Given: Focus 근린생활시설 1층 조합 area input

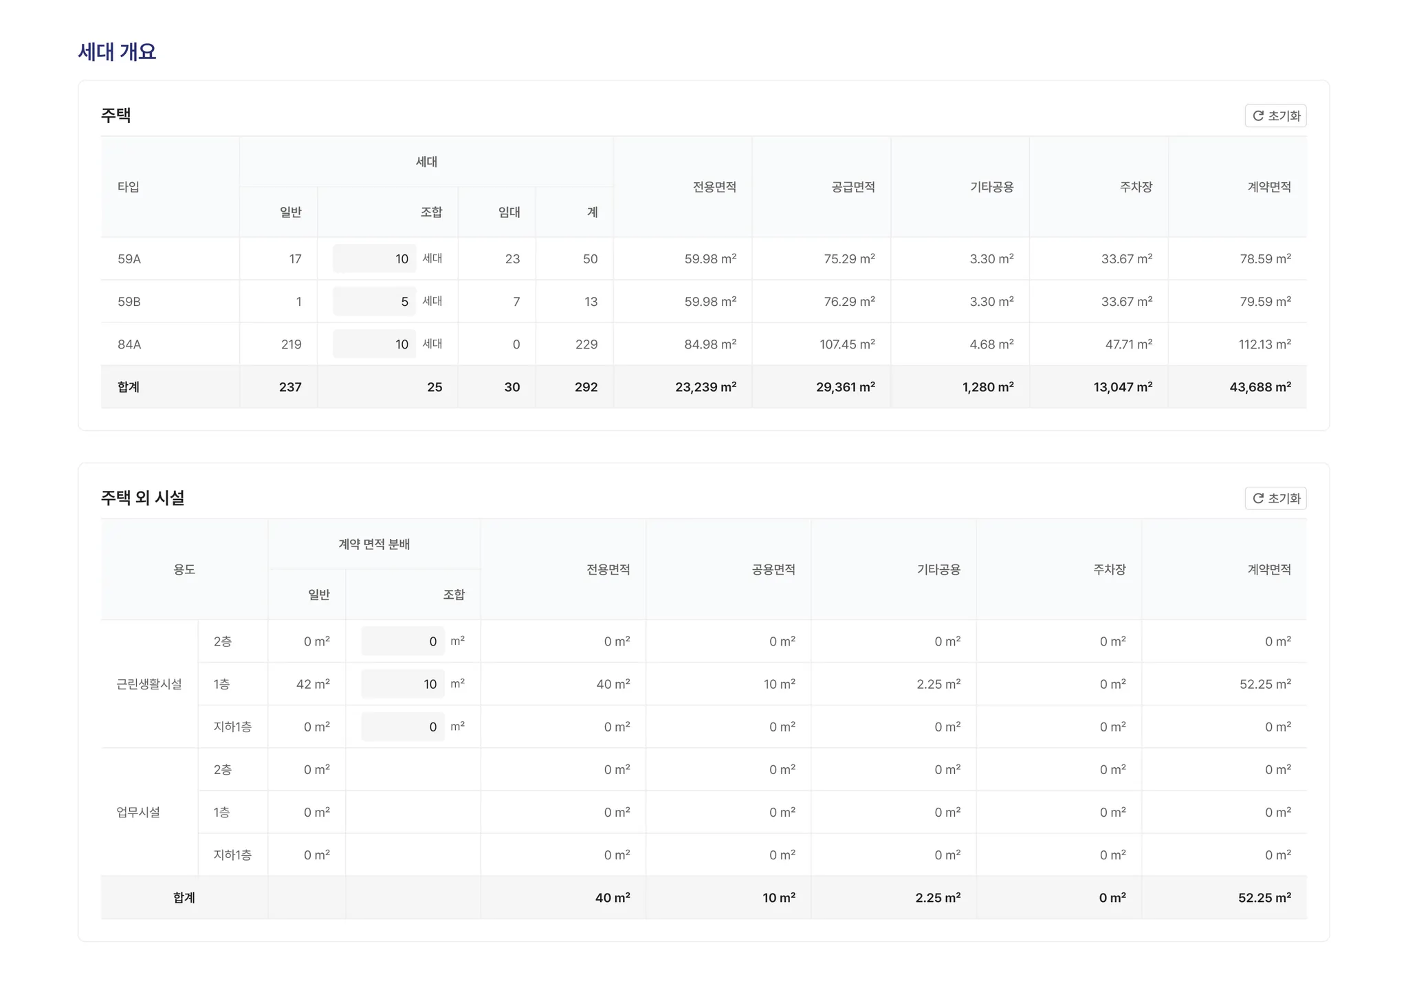Looking at the screenshot, I should click(403, 683).
